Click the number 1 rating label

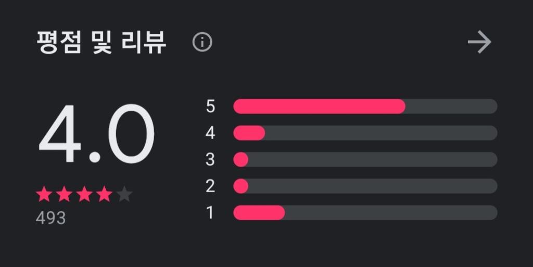[x=210, y=213]
